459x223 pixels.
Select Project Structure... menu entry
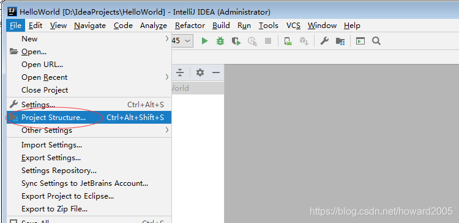89,118
